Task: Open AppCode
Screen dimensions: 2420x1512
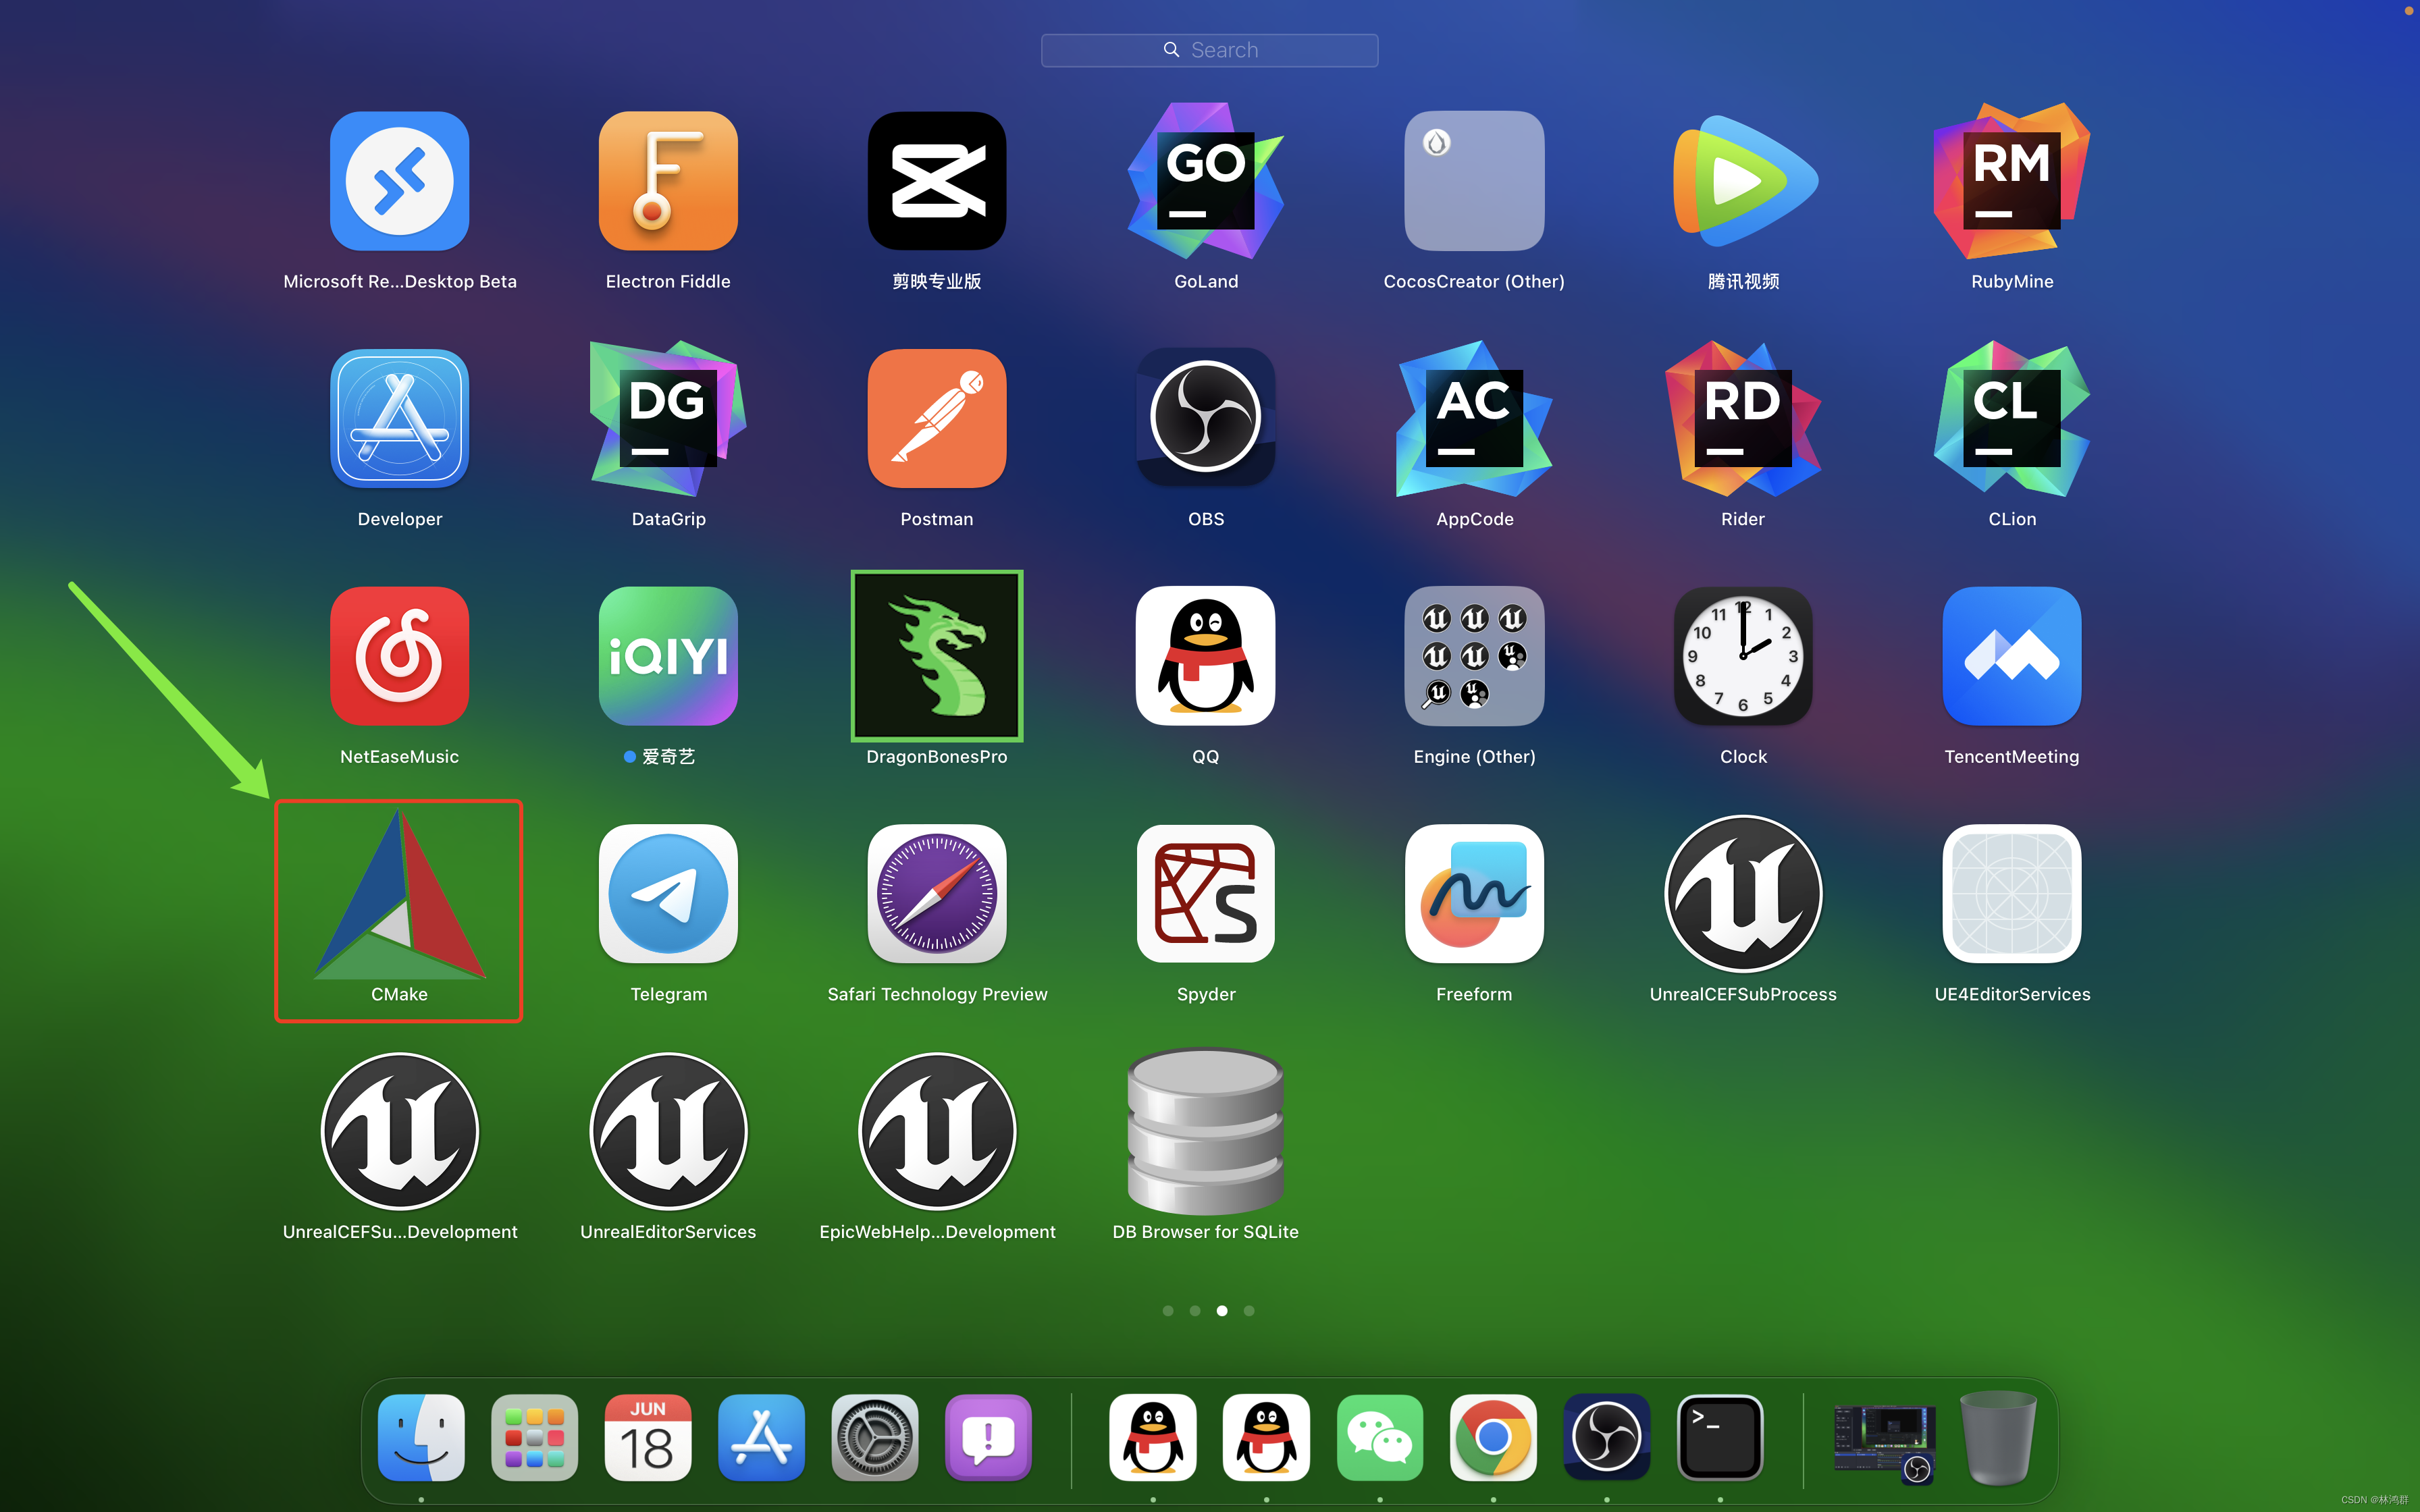Action: click(x=1474, y=418)
